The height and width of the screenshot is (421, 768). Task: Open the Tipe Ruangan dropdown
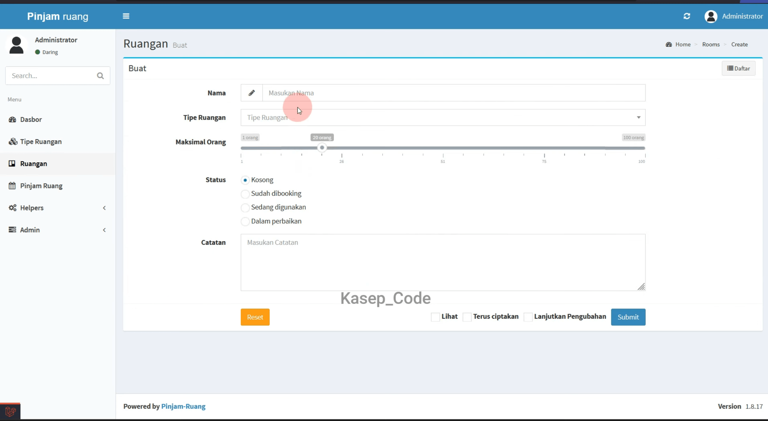[443, 117]
